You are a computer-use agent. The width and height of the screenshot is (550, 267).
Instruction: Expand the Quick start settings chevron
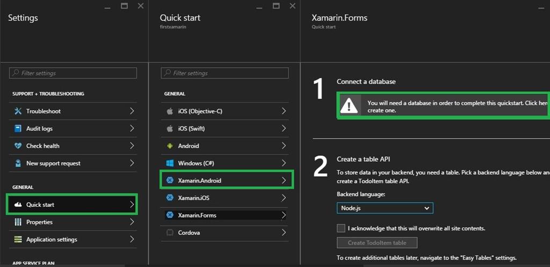point(132,205)
